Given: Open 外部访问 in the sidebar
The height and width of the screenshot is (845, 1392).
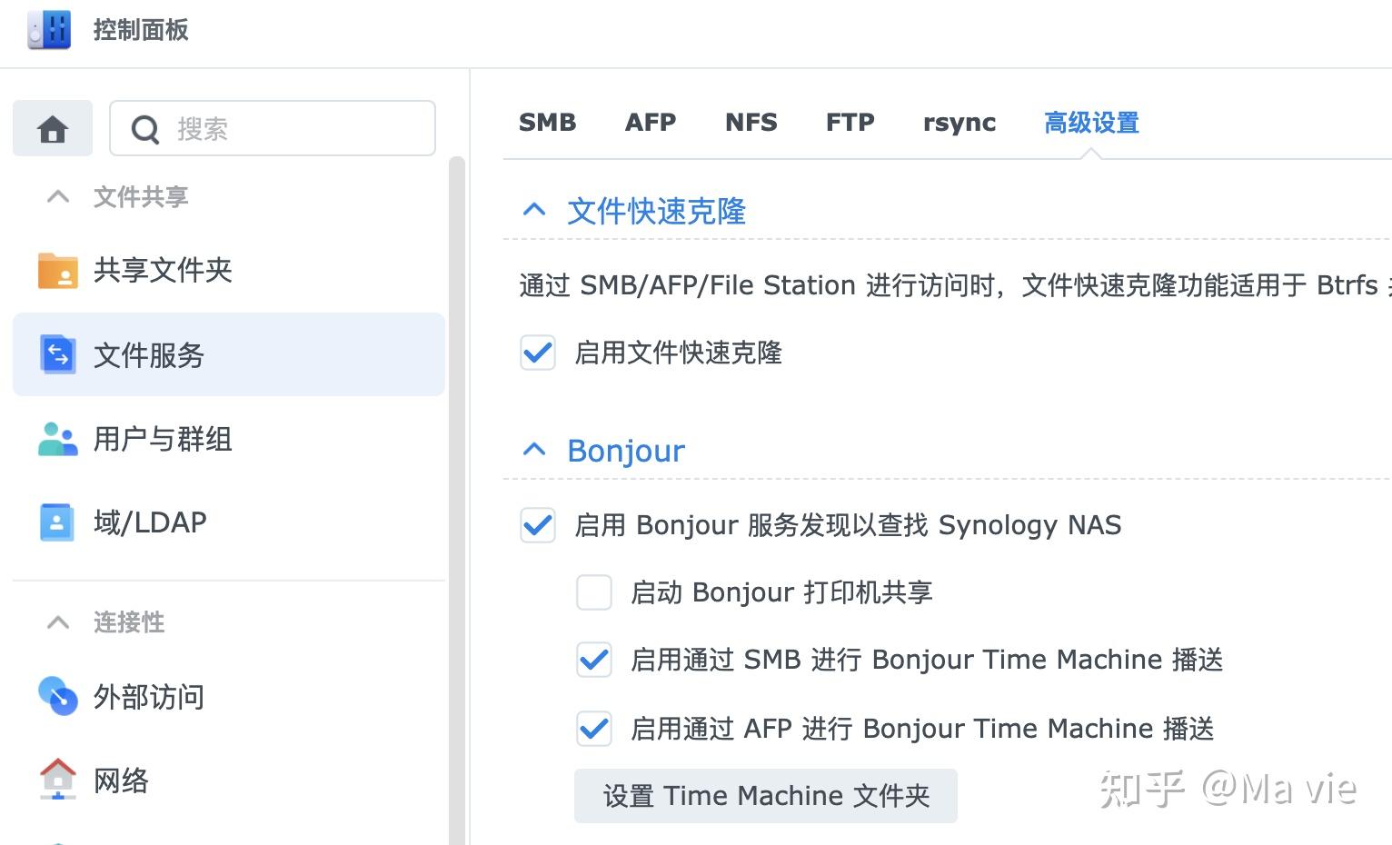Looking at the screenshot, I should [x=229, y=697].
